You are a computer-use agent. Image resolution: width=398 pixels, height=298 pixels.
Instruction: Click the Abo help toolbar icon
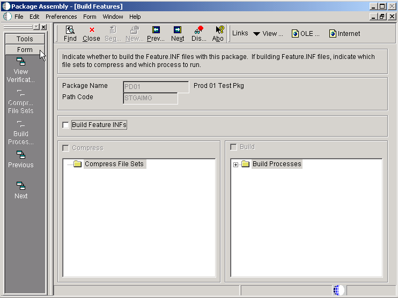coord(220,30)
